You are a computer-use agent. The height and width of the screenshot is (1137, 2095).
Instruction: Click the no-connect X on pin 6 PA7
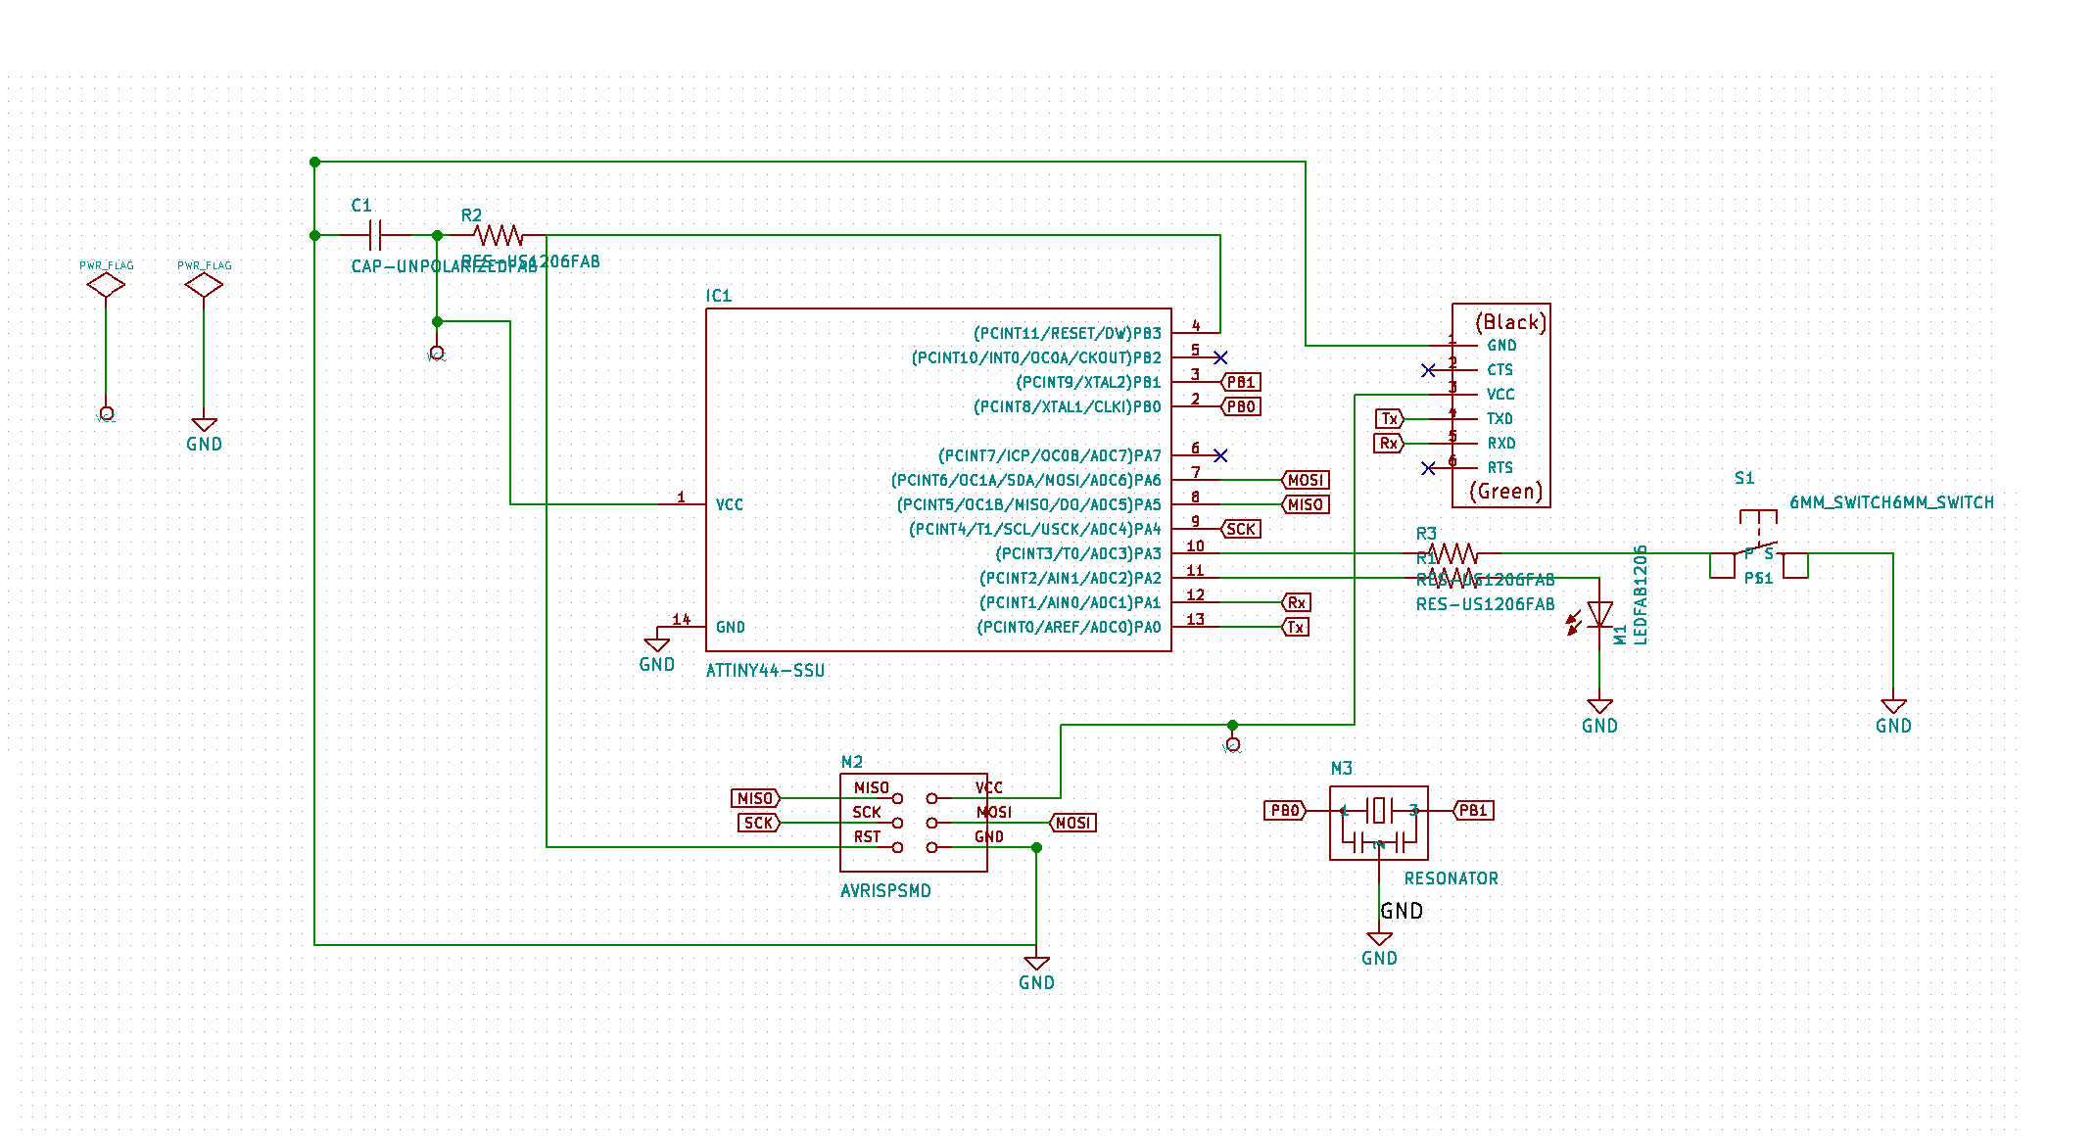[x=1220, y=455]
